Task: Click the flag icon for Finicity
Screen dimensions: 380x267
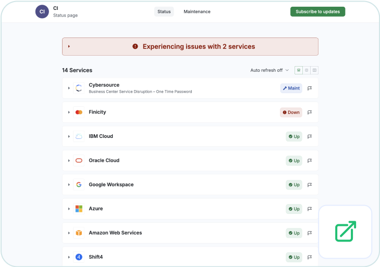Action: coord(310,112)
